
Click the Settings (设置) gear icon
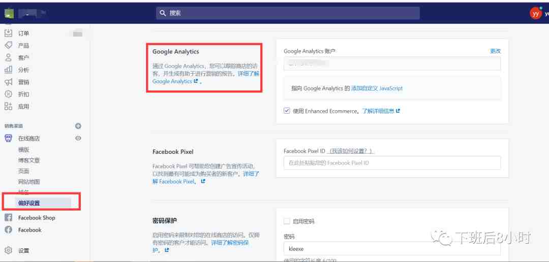coord(8,250)
